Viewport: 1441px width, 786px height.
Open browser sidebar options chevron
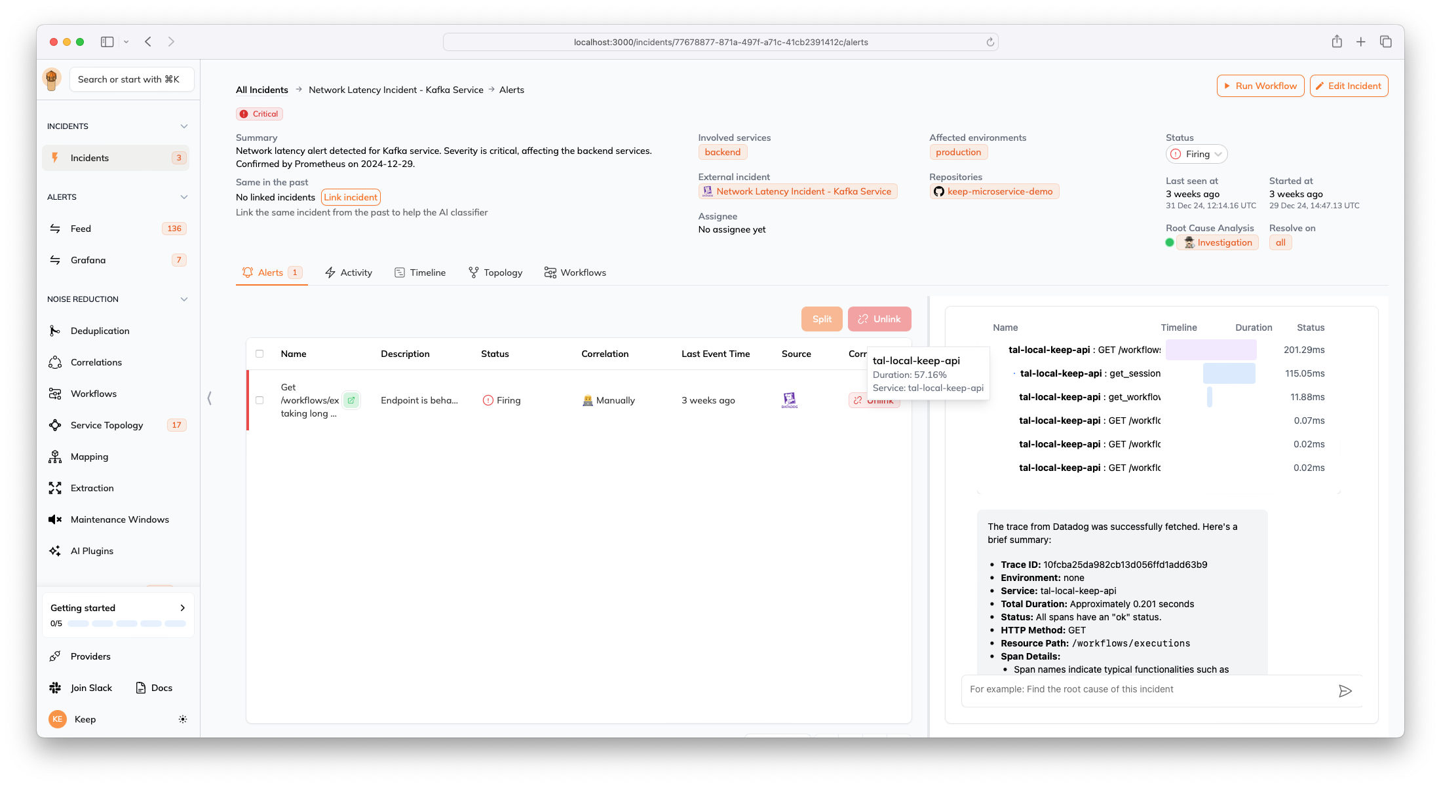tap(126, 42)
